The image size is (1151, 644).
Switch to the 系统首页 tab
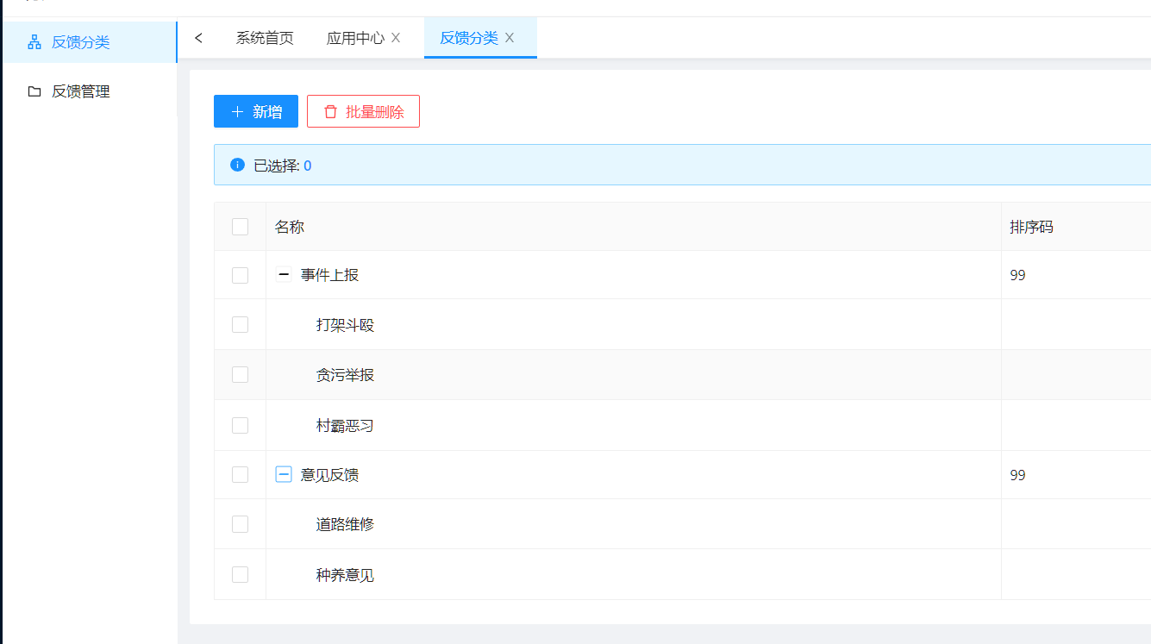(265, 38)
